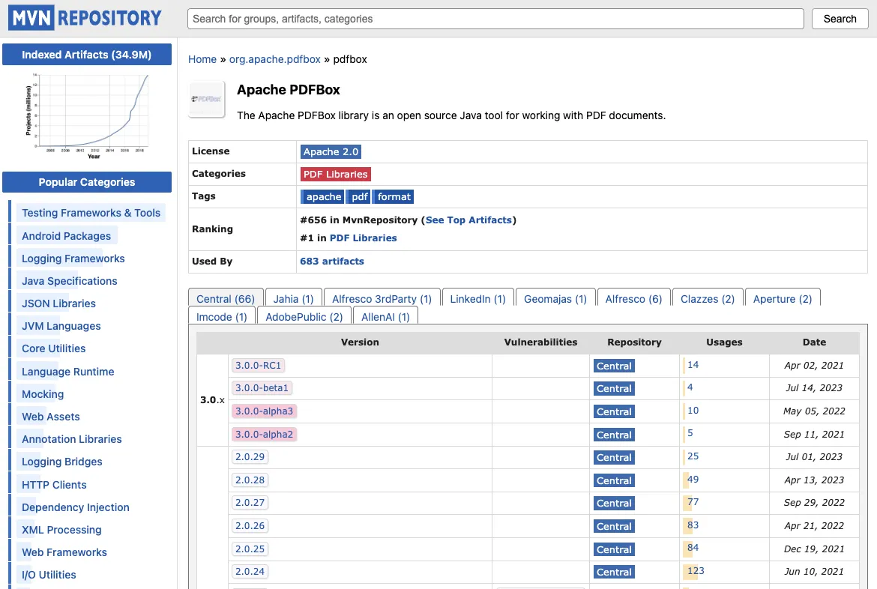
Task: Open version 2.0.29 link
Action: click(x=250, y=457)
